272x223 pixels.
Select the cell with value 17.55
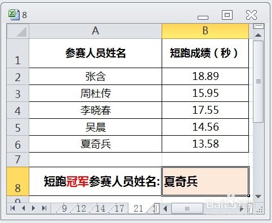click(x=205, y=110)
